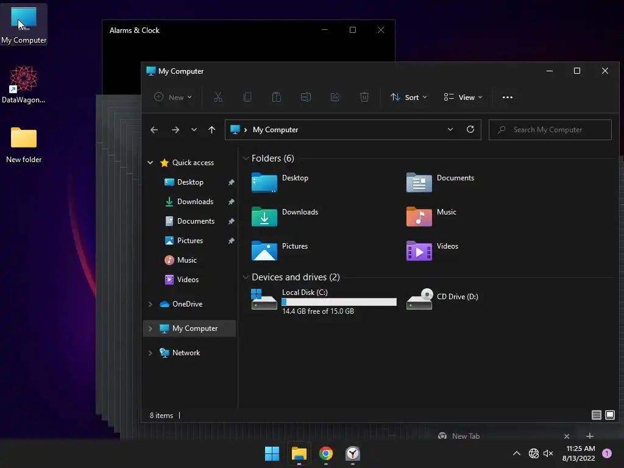Open the notification badge in taskbar

[x=607, y=453]
